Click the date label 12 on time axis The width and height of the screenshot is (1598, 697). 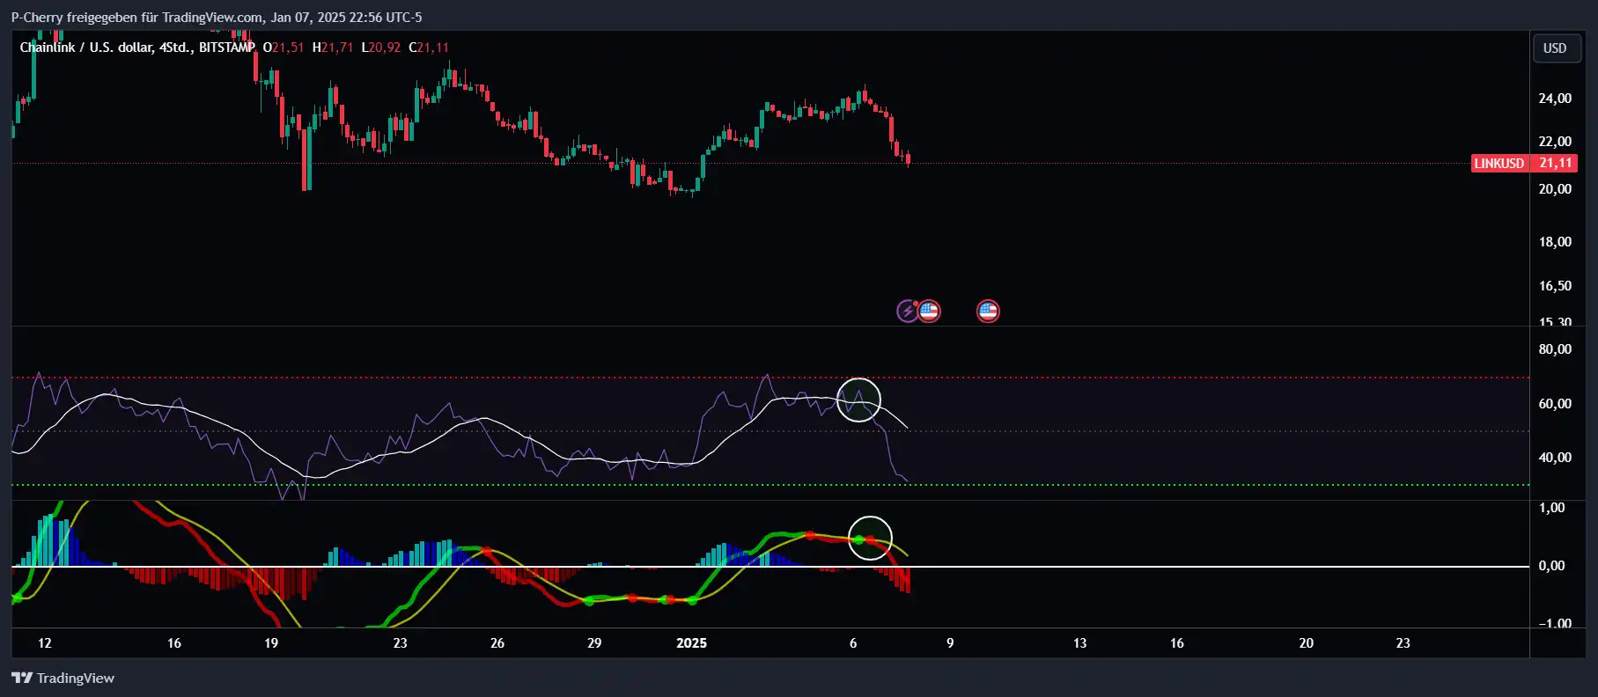tap(45, 643)
